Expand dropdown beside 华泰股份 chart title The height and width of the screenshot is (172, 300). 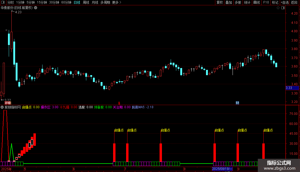36,8
